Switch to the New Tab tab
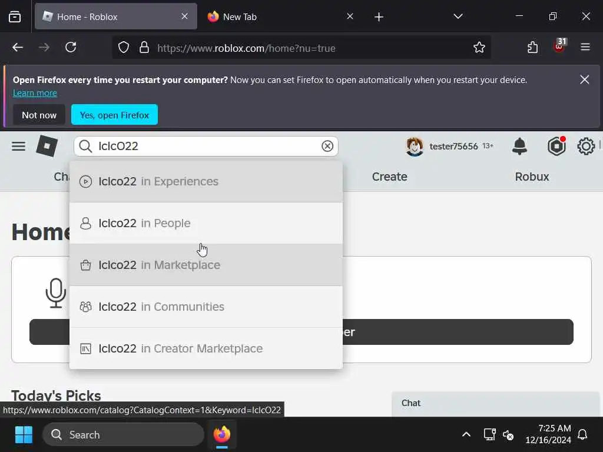 click(x=281, y=16)
